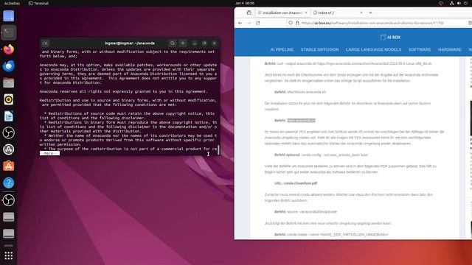Click the tracking protection shield icon

(x=291, y=23)
